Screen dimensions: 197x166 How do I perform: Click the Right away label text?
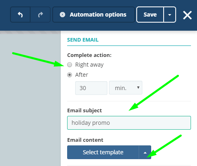[x=89, y=65]
